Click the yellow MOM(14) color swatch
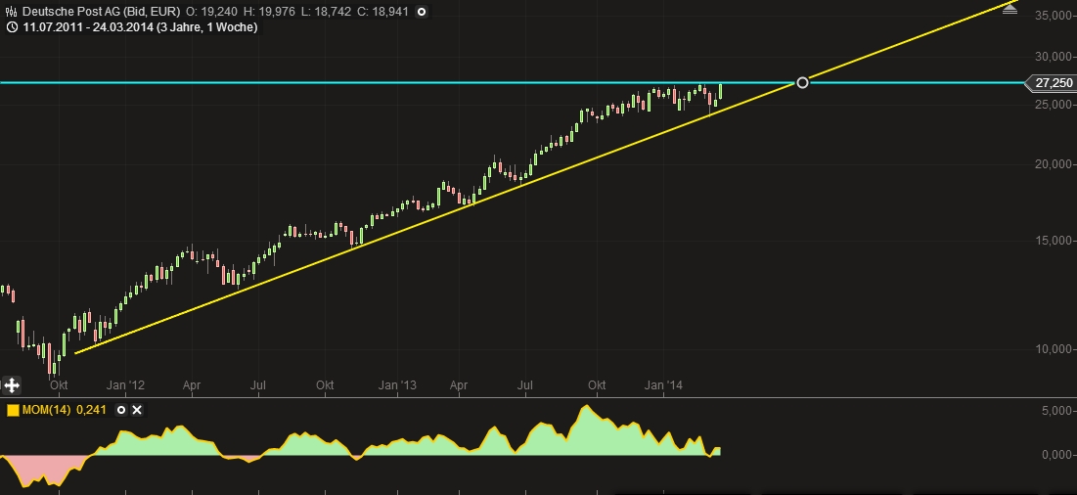The image size is (1077, 495). click(13, 411)
